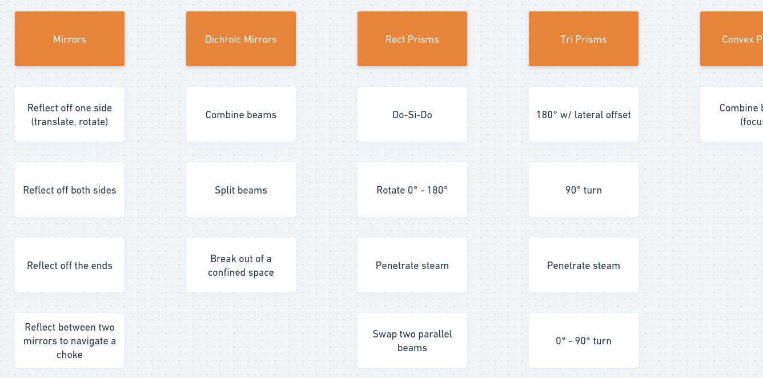Click the '90° turn' card
763x378 pixels.
[x=584, y=190]
